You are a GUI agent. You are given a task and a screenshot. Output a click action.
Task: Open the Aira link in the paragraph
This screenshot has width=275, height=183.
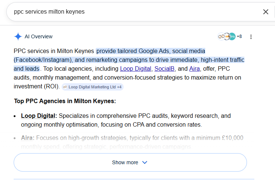(195, 69)
